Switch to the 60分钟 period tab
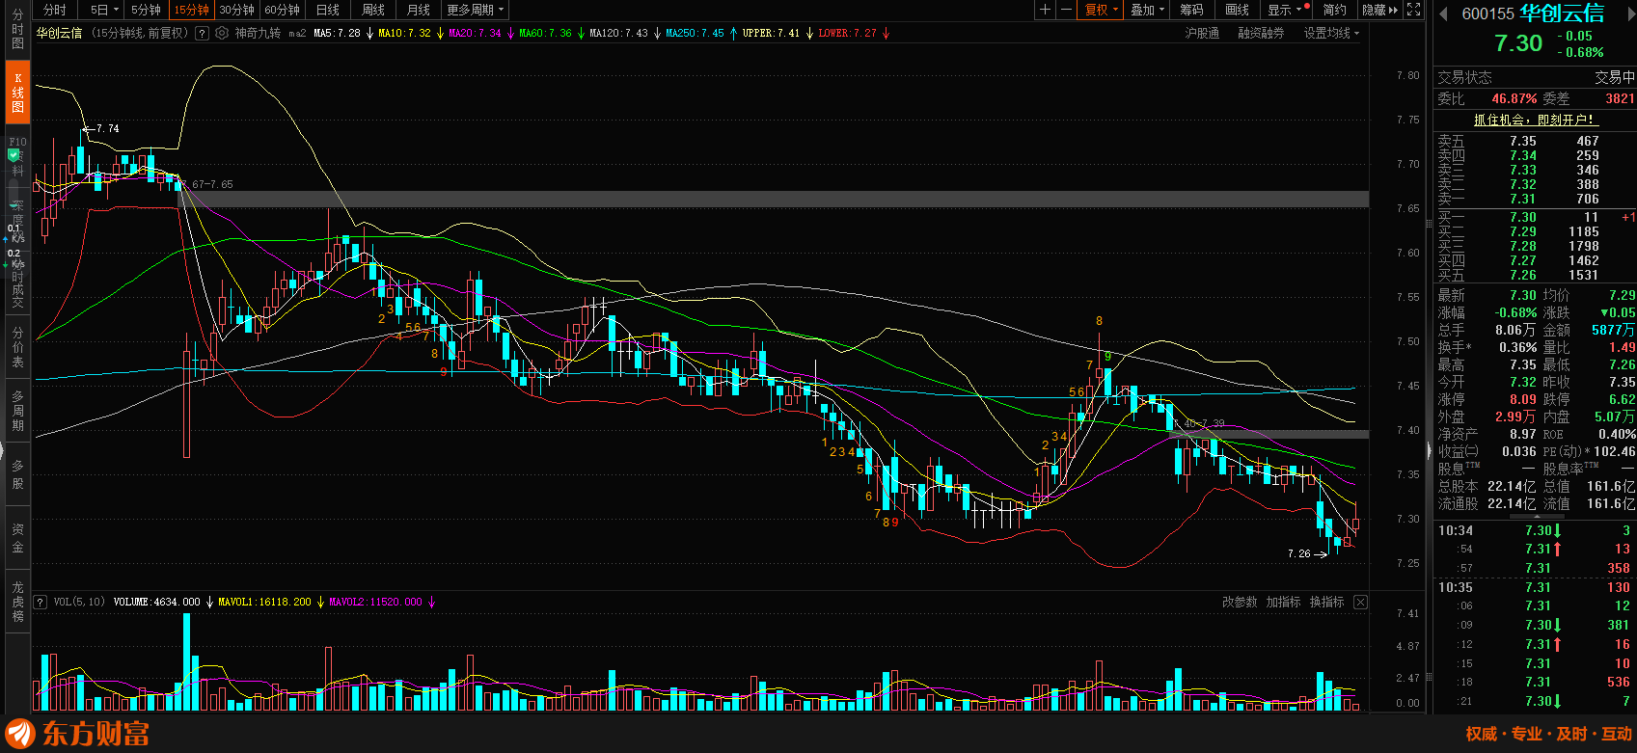This screenshot has height=753, width=1637. (x=282, y=10)
